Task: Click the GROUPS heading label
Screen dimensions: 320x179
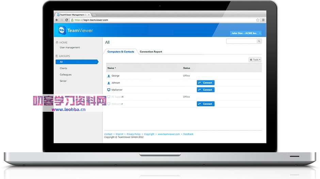Action: point(64,56)
